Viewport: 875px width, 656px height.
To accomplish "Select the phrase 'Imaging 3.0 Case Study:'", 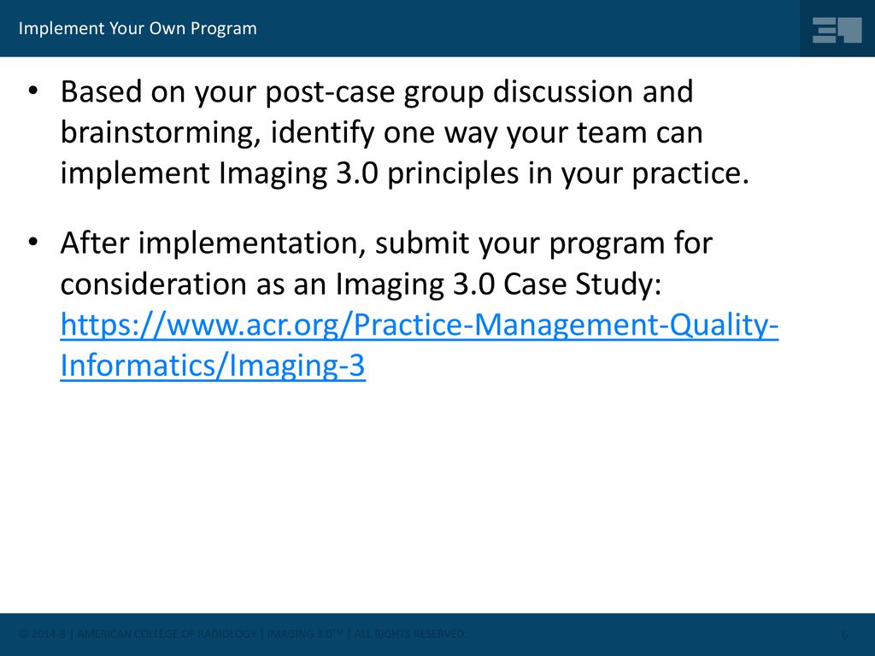I will (x=498, y=284).
